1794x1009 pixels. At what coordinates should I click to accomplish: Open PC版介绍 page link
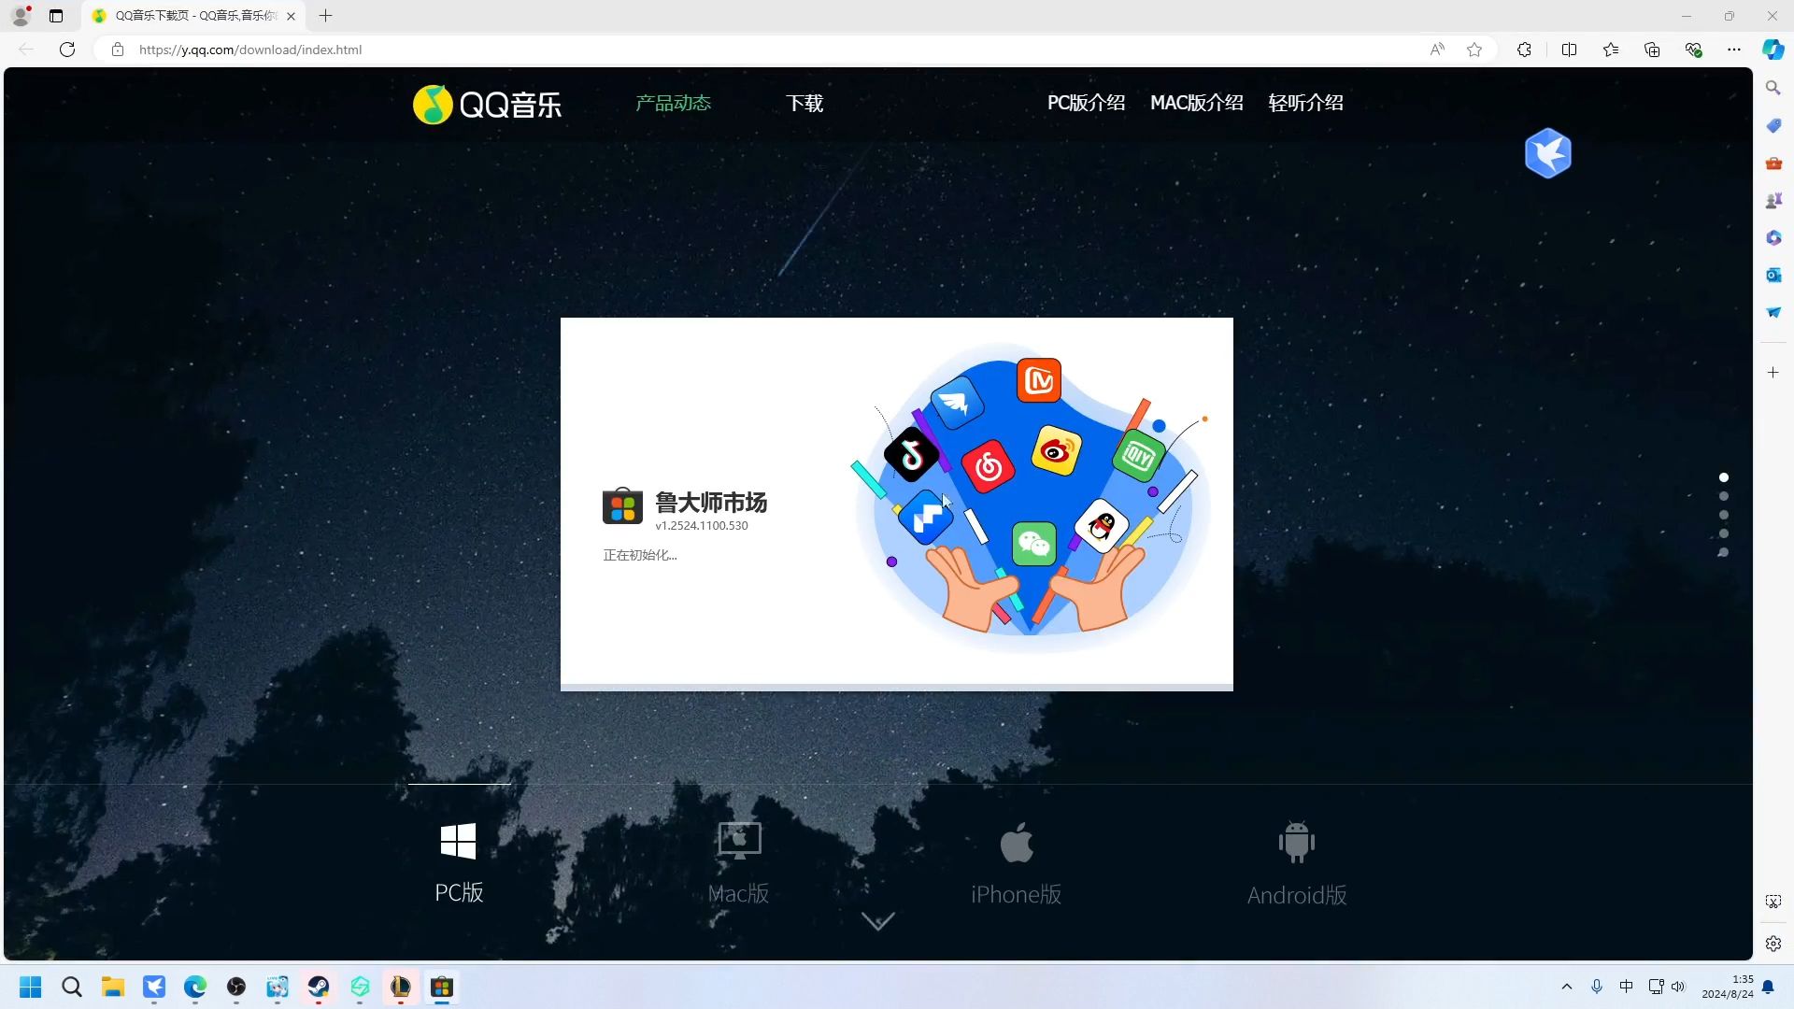(x=1086, y=103)
